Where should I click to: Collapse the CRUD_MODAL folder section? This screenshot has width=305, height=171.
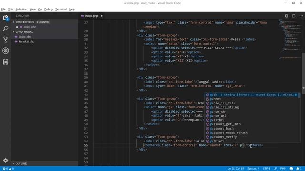click(44, 32)
